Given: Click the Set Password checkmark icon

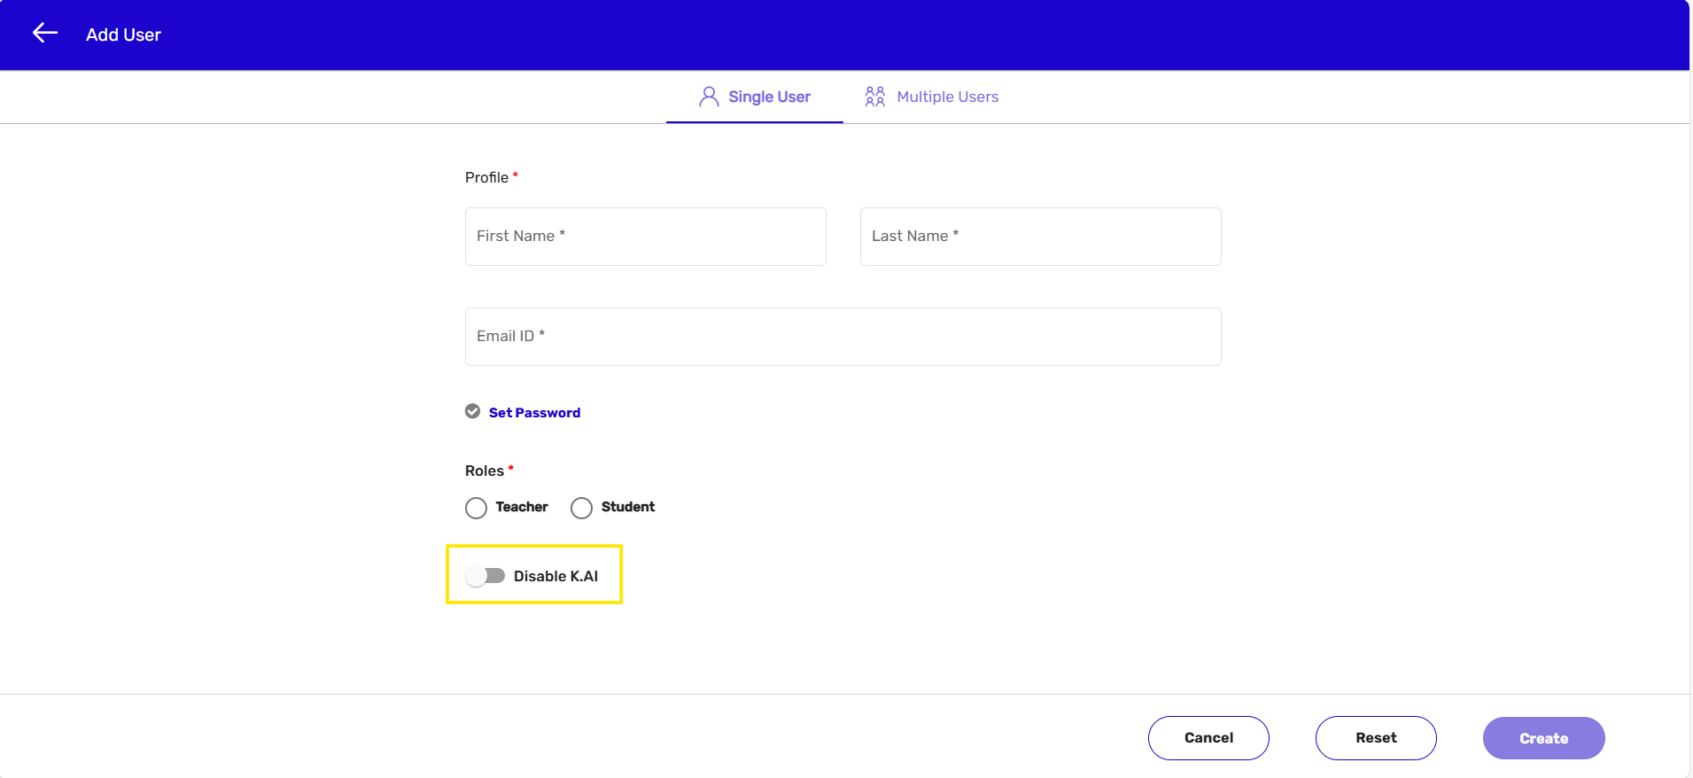Looking at the screenshot, I should tap(473, 411).
